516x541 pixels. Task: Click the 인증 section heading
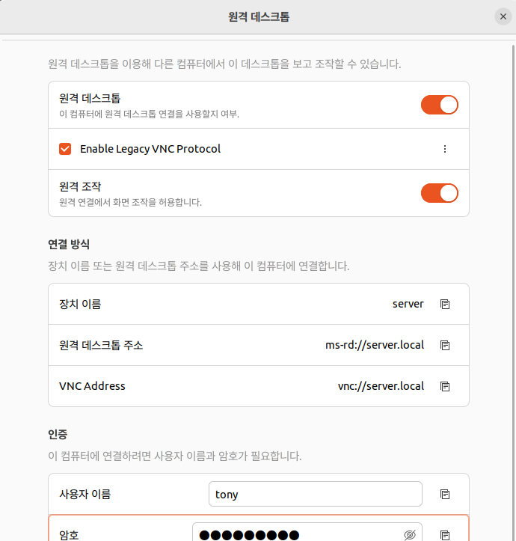(58, 434)
